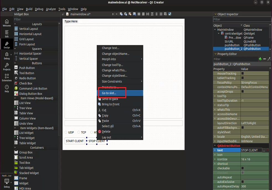Choose Change styleSheet... menu entry
Viewport: 272px width, 190px height.
[120, 76]
